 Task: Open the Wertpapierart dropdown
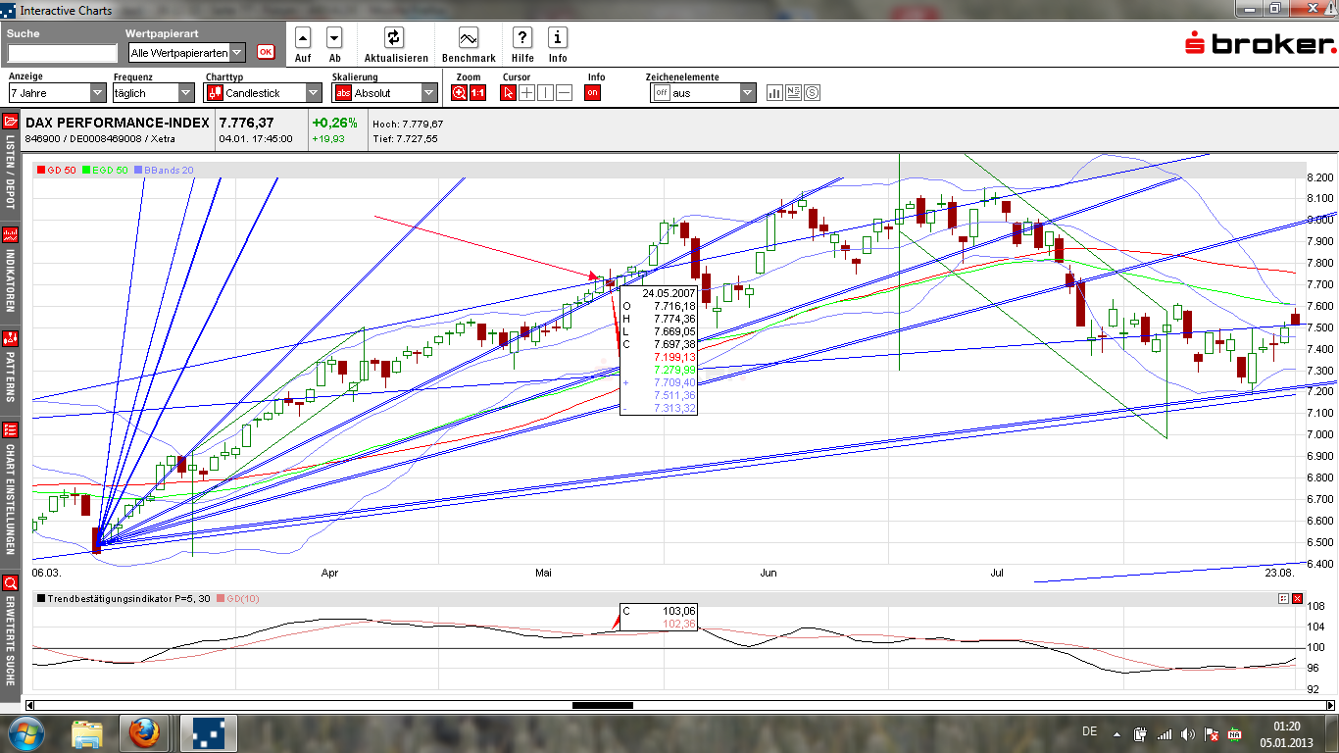[x=188, y=53]
